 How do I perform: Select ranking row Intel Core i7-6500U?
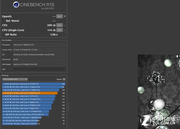[x=34, y=108]
